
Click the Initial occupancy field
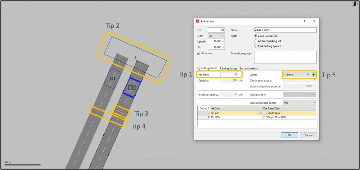[x=229, y=95]
